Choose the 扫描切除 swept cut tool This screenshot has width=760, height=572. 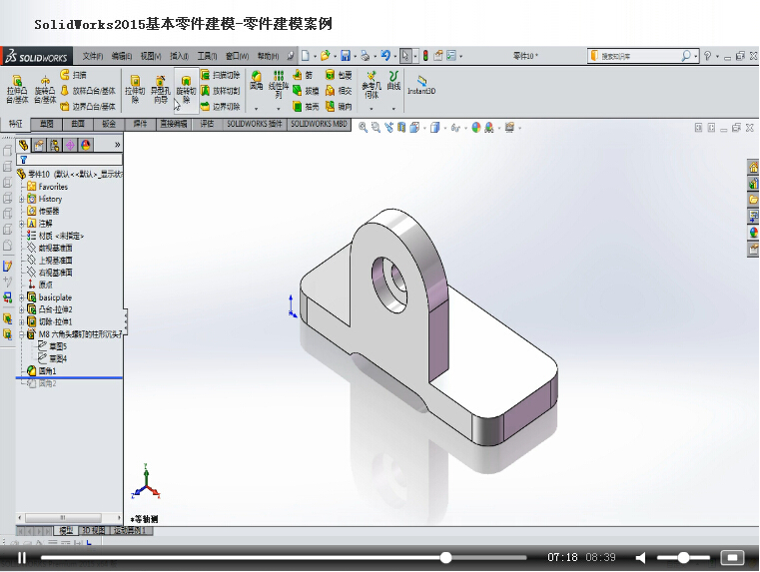(x=221, y=75)
